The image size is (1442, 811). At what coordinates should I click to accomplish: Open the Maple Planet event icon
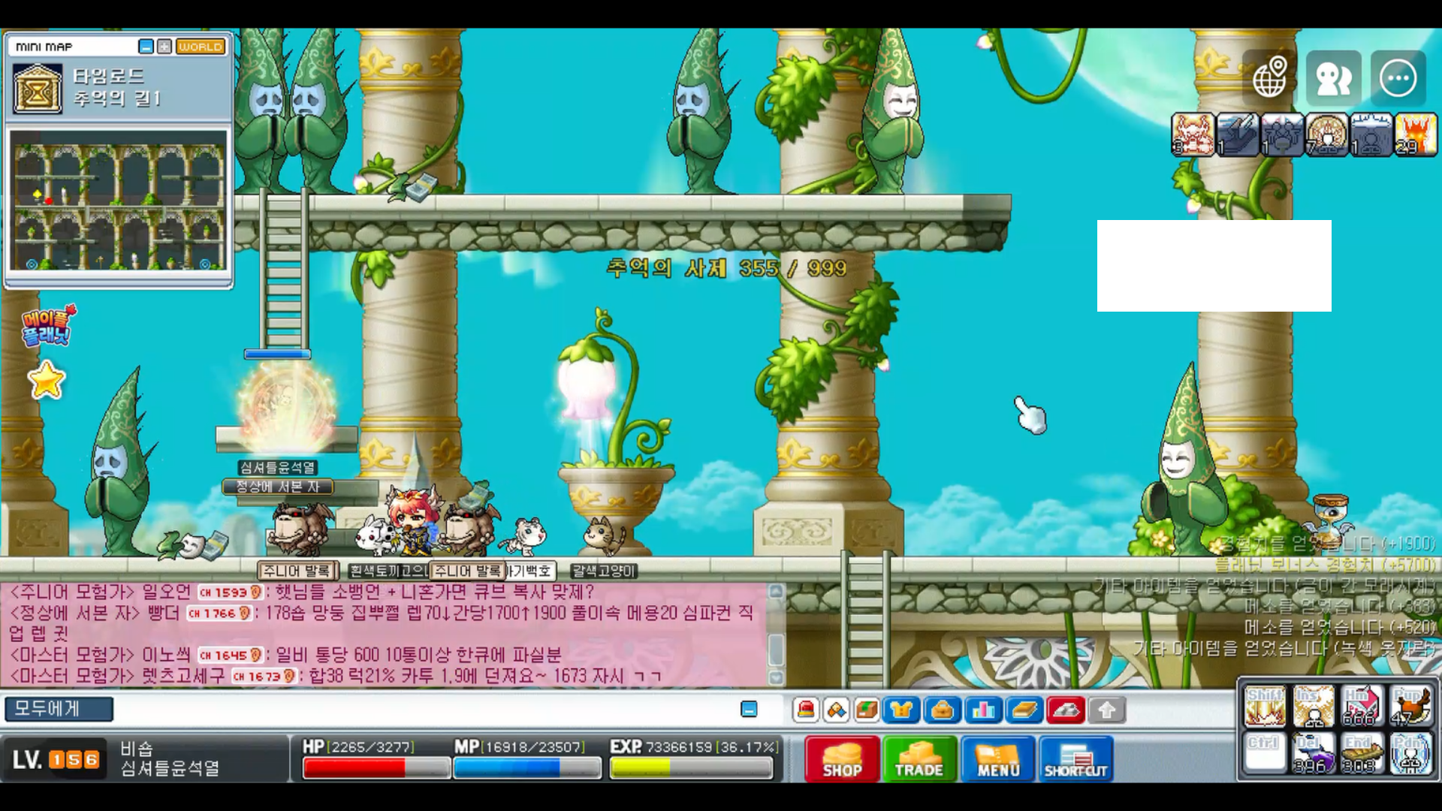[48, 327]
